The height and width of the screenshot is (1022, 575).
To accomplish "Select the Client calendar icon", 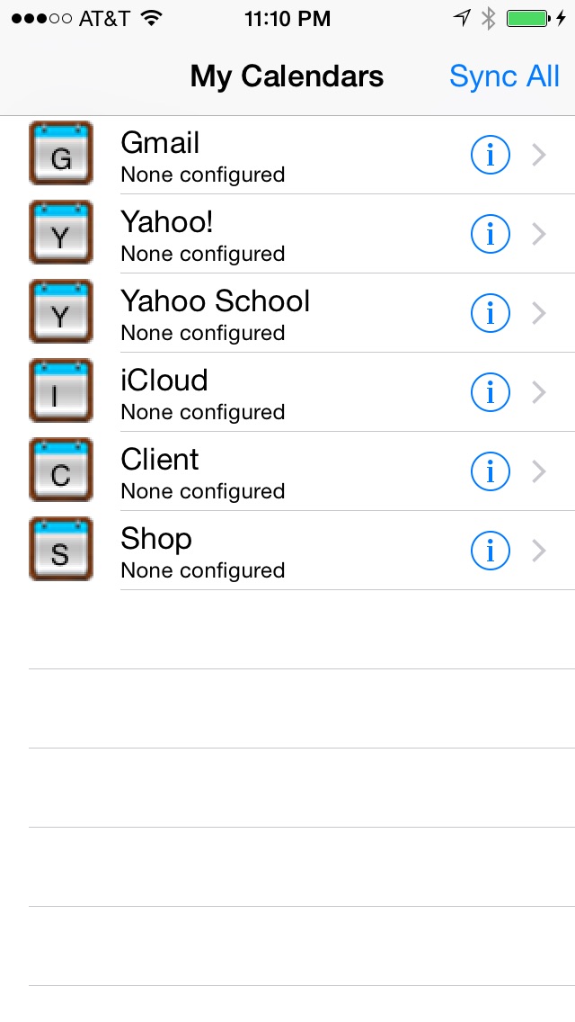I will click(60, 470).
